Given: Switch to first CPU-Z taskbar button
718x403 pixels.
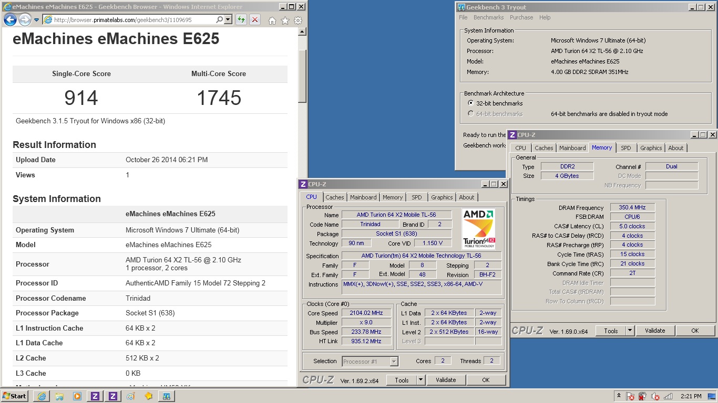Looking at the screenshot, I should pos(95,396).
